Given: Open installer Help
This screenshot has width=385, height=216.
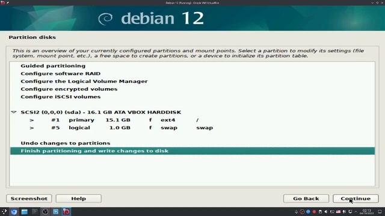Looking at the screenshot, I should coord(79,199).
